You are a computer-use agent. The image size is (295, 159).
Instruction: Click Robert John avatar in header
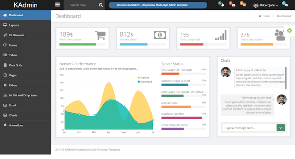click(256, 5)
